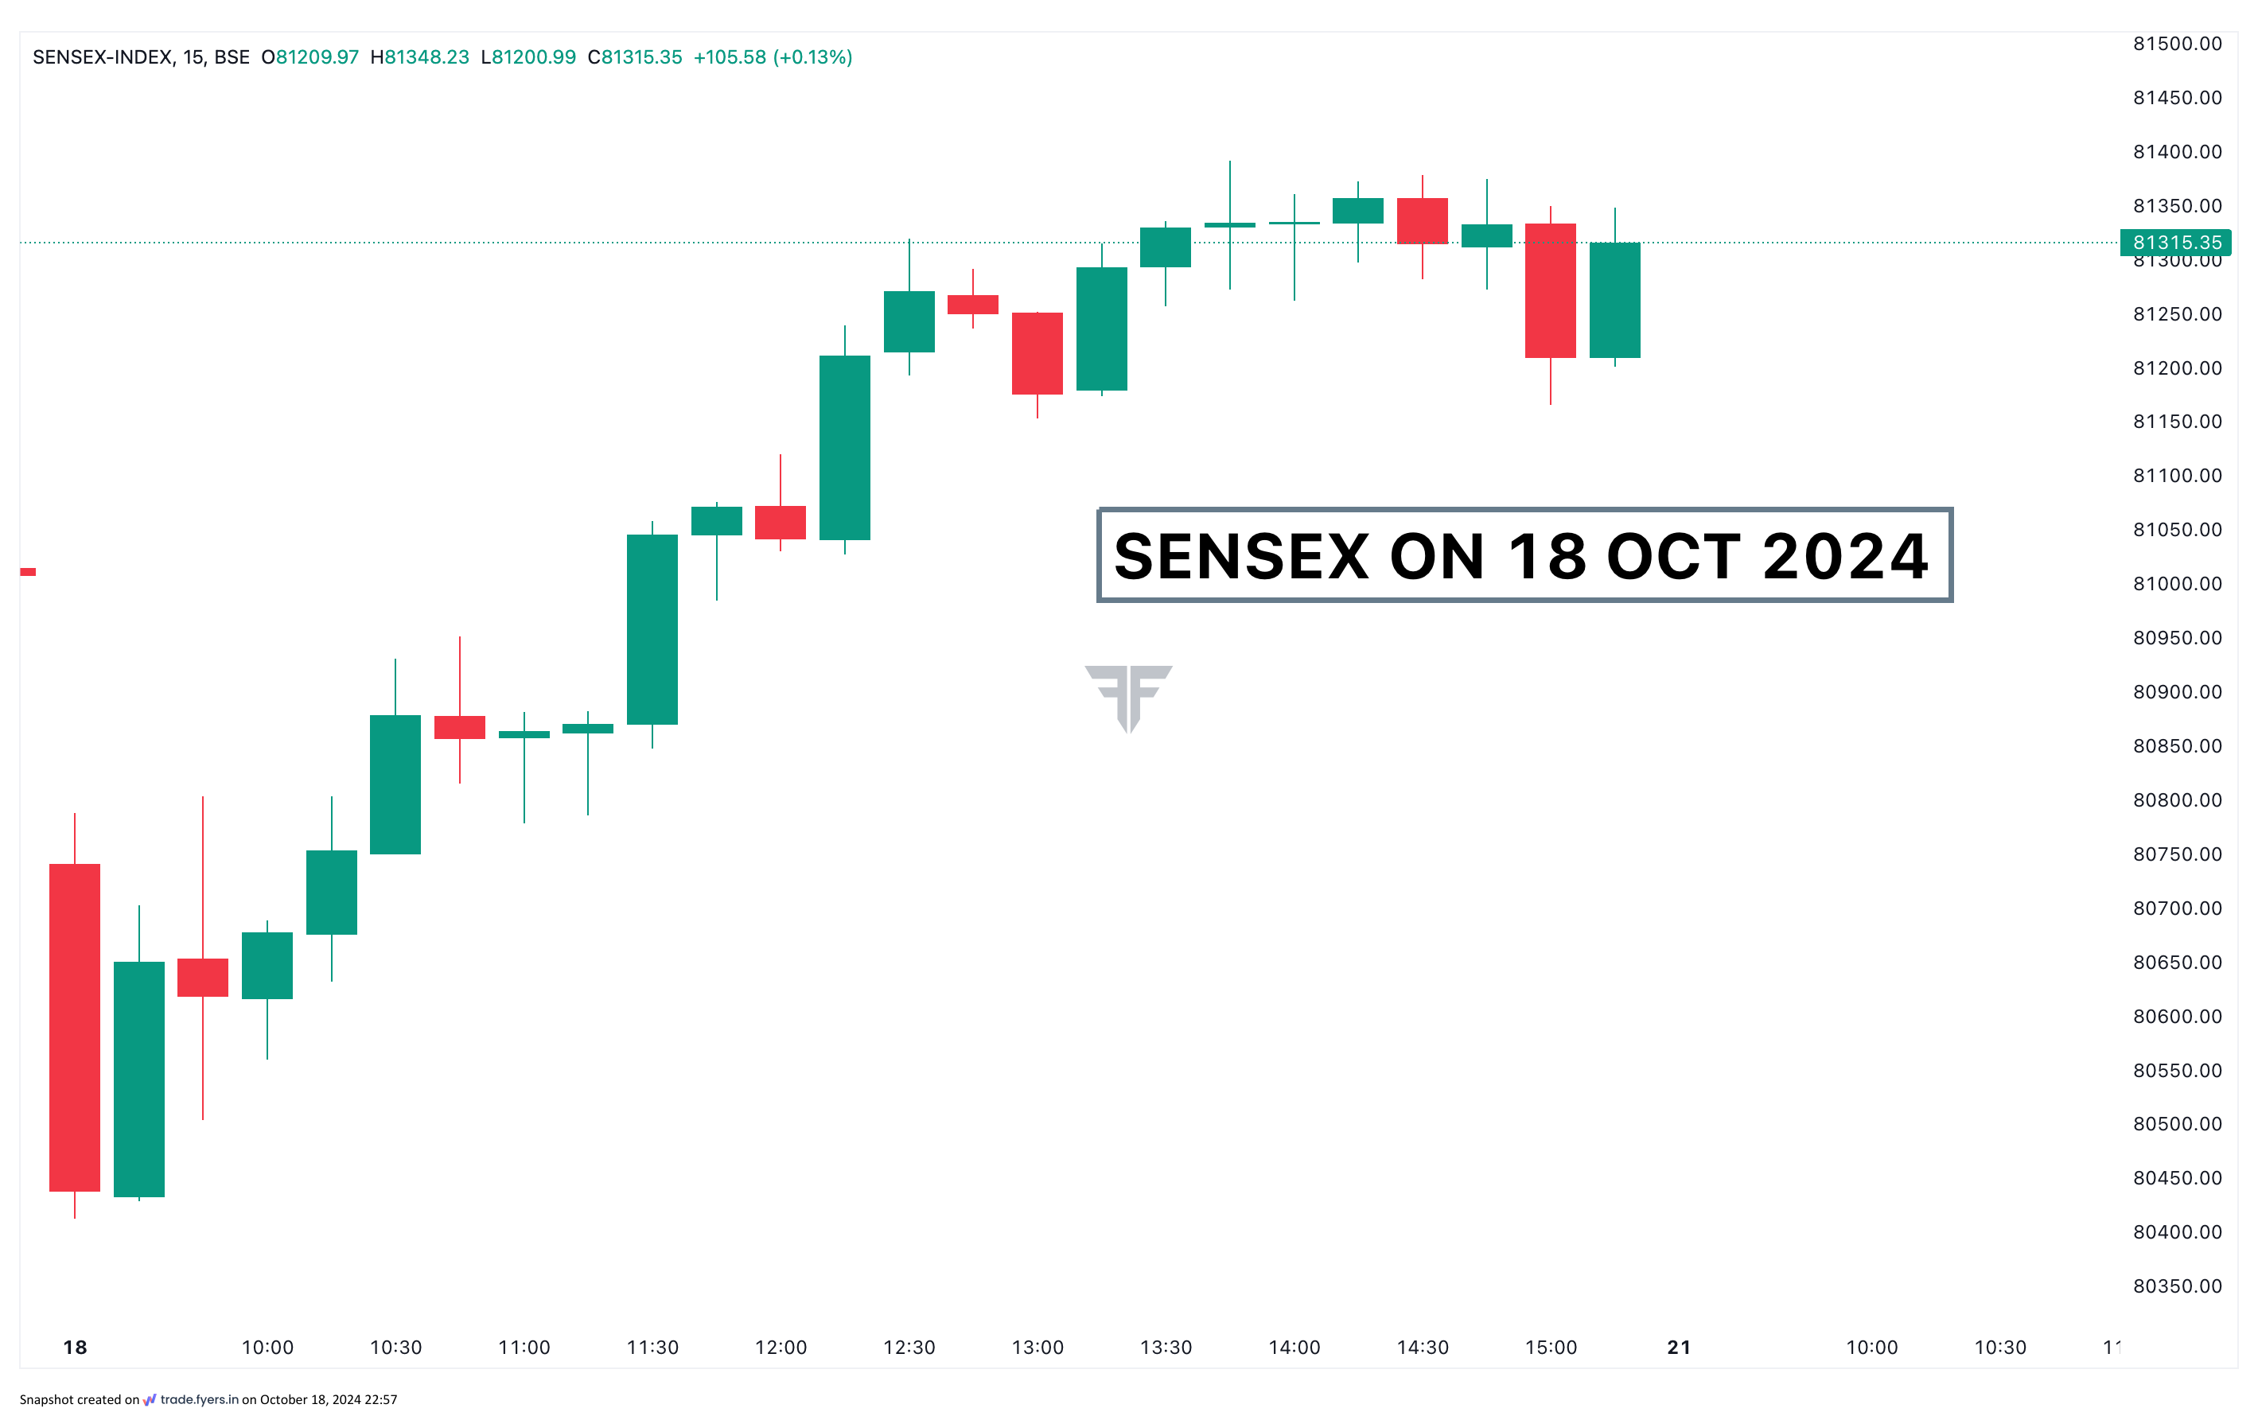Click the 12:30 time axis label
Image resolution: width=2258 pixels, height=1416 pixels.
pos(909,1348)
